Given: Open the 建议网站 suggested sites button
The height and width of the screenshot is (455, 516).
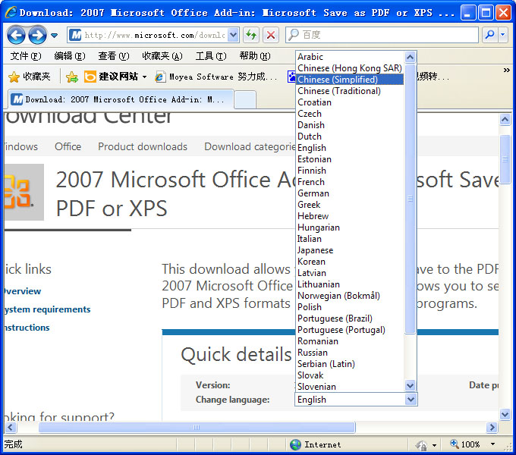Looking at the screenshot, I should coord(115,77).
